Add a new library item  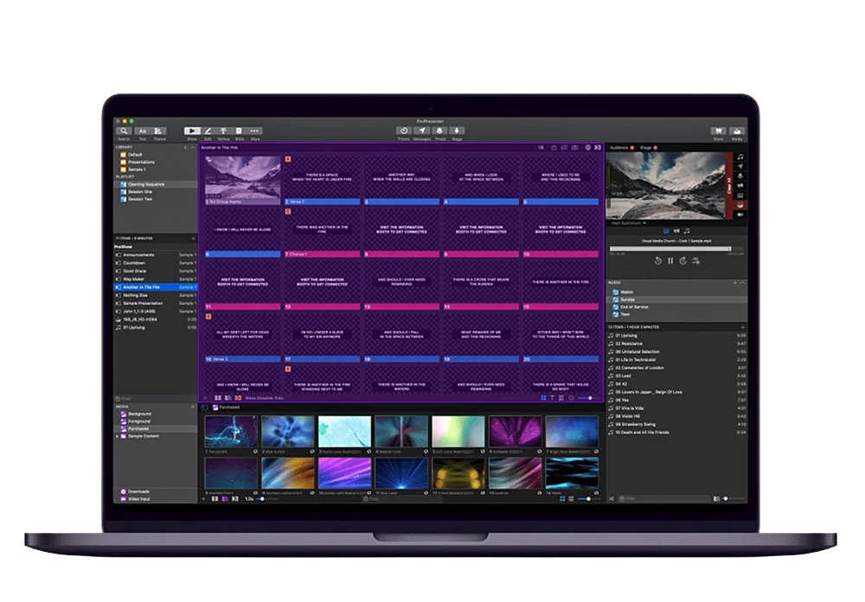click(185, 147)
